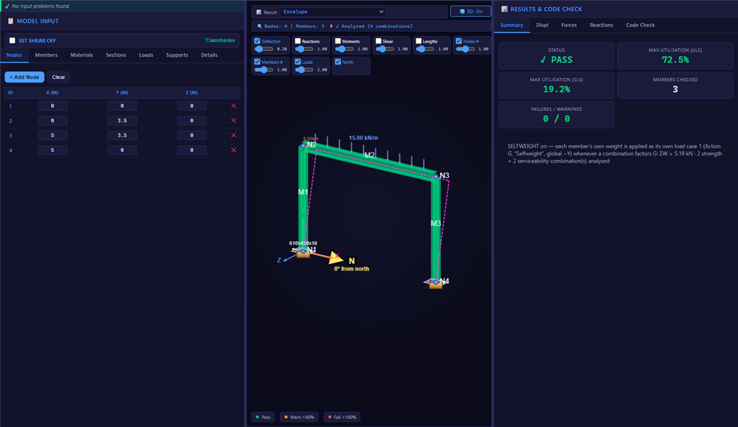Open the Result Envelope dropdown
This screenshot has width=738, height=427.
[333, 12]
